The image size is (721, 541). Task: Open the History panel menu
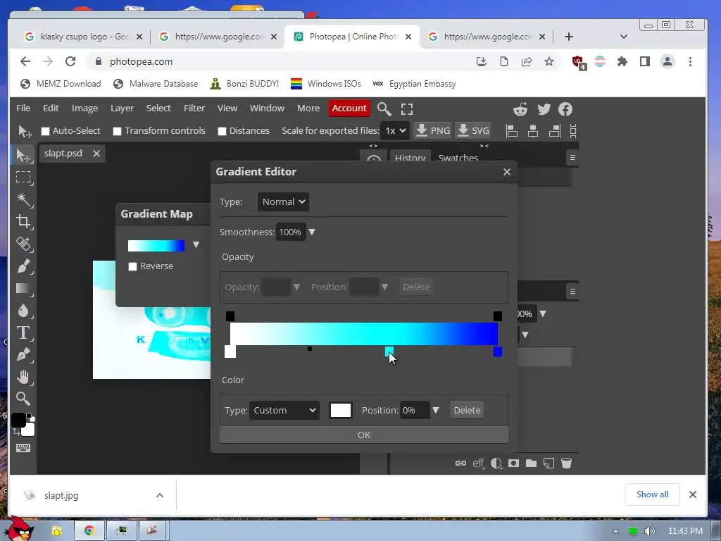(x=572, y=157)
